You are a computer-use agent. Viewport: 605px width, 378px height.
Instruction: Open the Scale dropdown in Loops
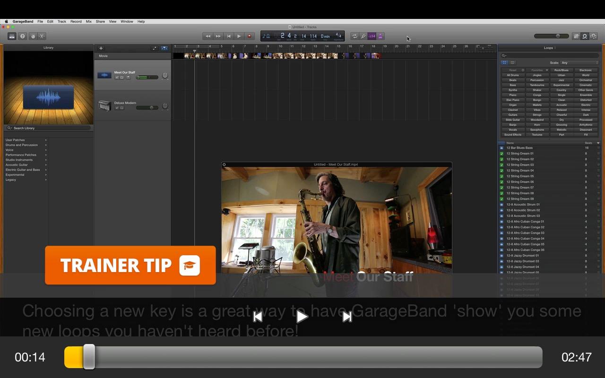click(579, 62)
